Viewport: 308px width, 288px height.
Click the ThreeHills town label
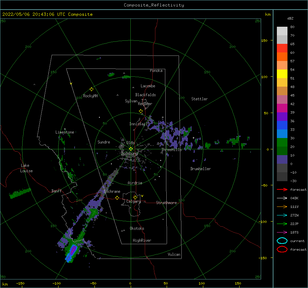click(172, 150)
